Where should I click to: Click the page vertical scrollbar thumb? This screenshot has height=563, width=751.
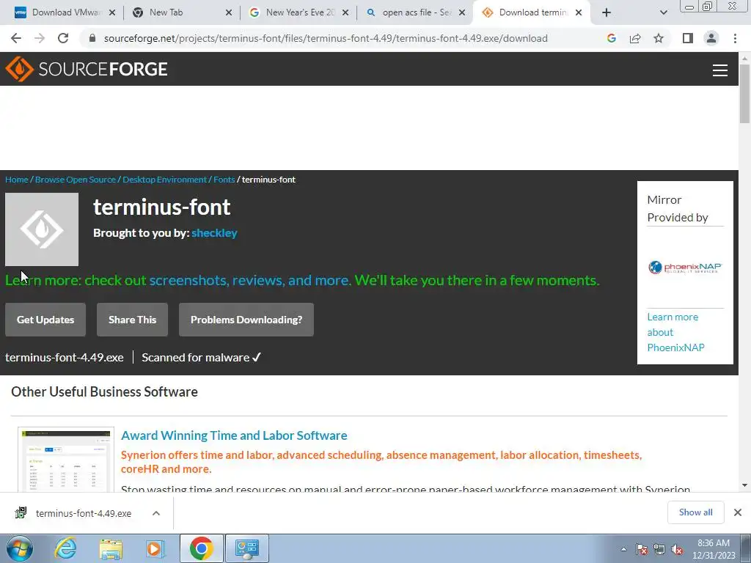[x=744, y=93]
